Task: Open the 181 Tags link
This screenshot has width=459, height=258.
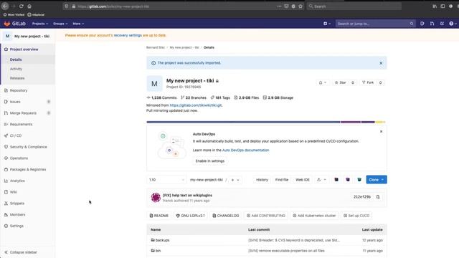Action: click(x=220, y=97)
